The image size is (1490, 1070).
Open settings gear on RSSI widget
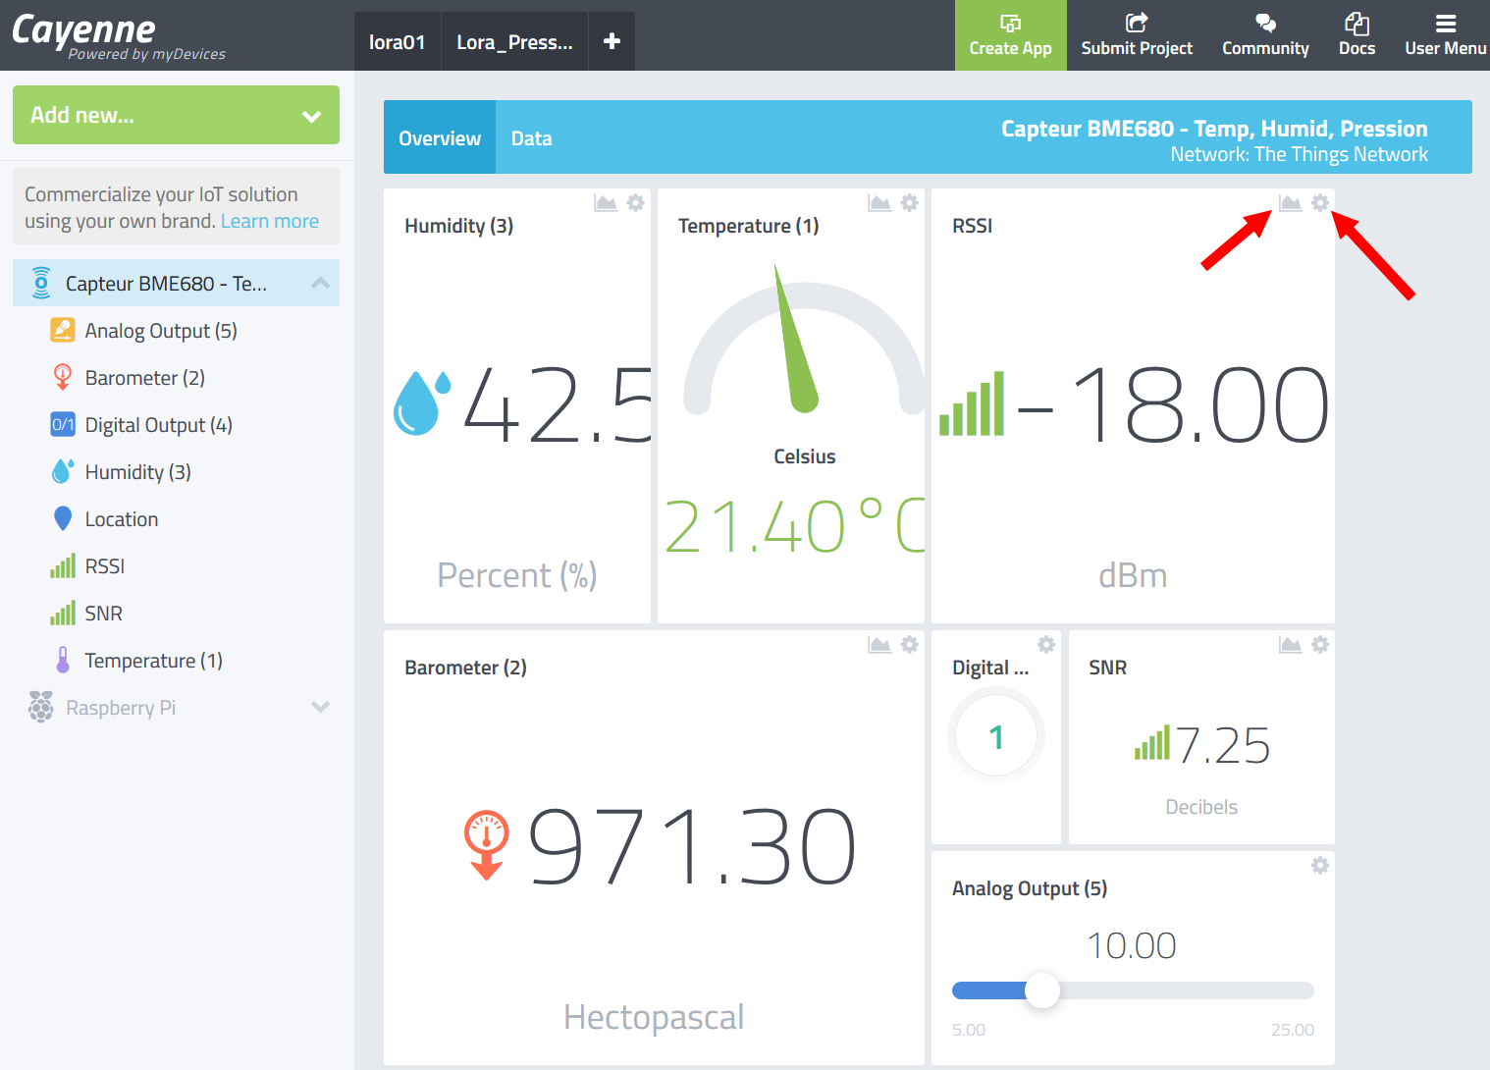click(1320, 202)
